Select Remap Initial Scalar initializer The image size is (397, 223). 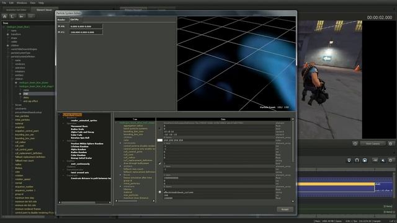pos(81,158)
